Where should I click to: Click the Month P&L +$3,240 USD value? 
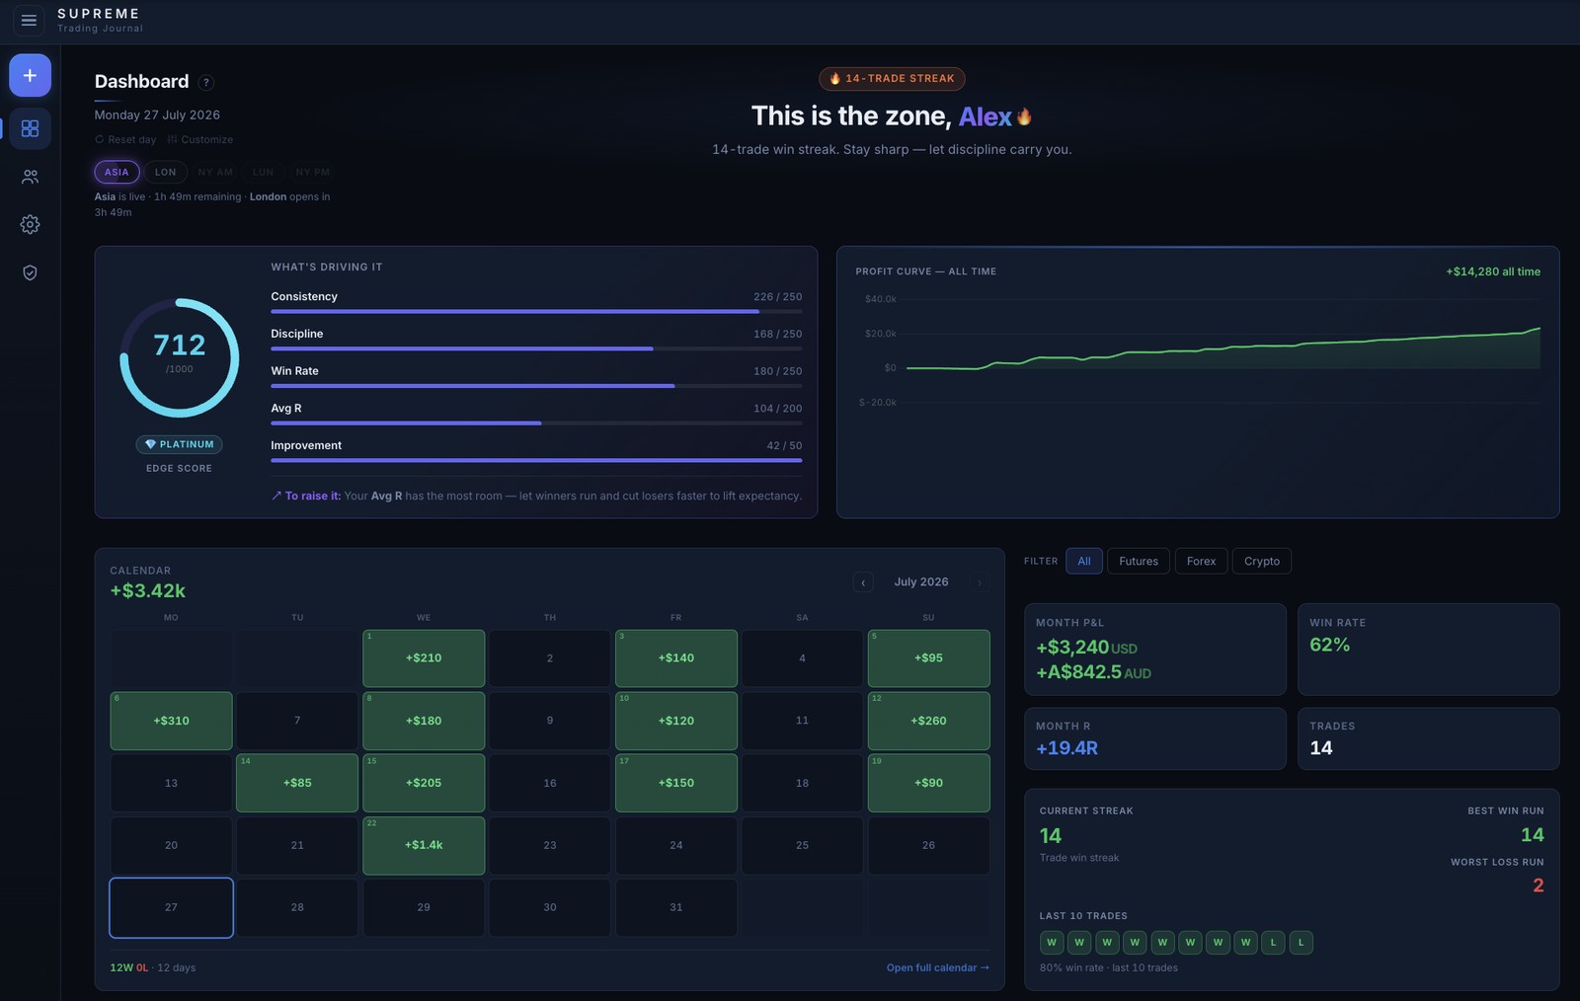pyautogui.click(x=1086, y=648)
